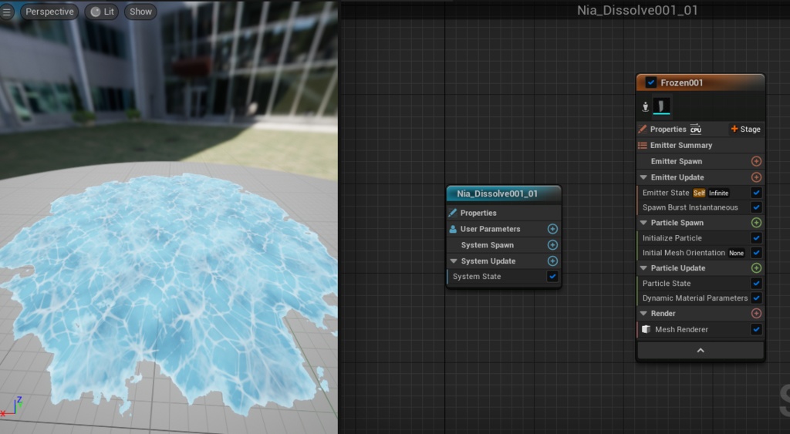Add a module to Emitter Update
790x434 pixels.
pos(756,177)
